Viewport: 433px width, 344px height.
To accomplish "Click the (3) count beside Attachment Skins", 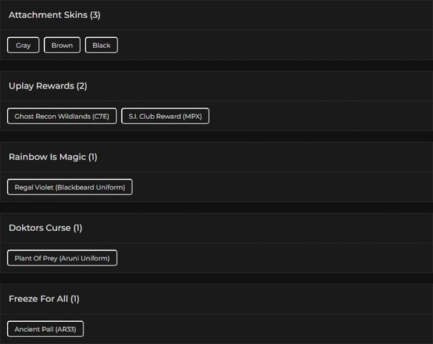I will pyautogui.click(x=95, y=15).
